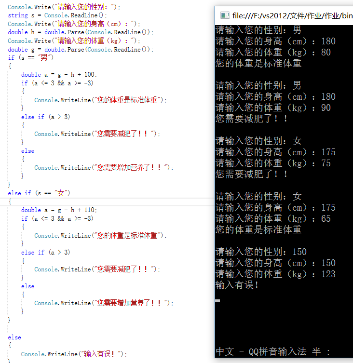This screenshot has height=363, width=353.
Task: Click console output line with weight 123
Action: [x=275, y=274]
